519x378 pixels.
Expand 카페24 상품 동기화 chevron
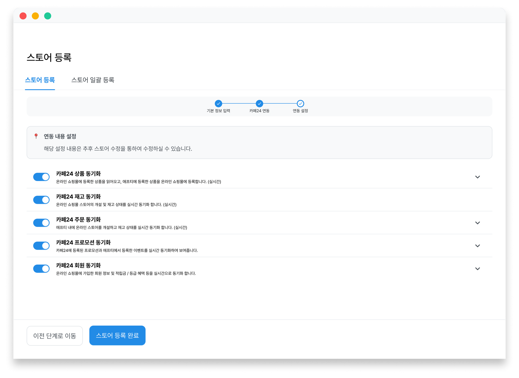click(477, 177)
